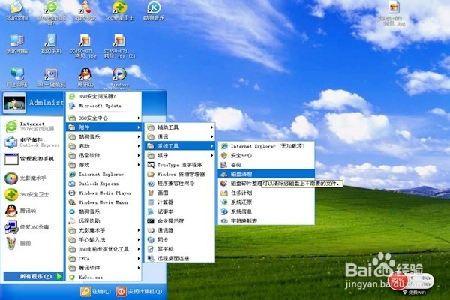This screenshot has height=300, width=450.
Task: Open Windows Media Player in programs
Action: coord(104,193)
